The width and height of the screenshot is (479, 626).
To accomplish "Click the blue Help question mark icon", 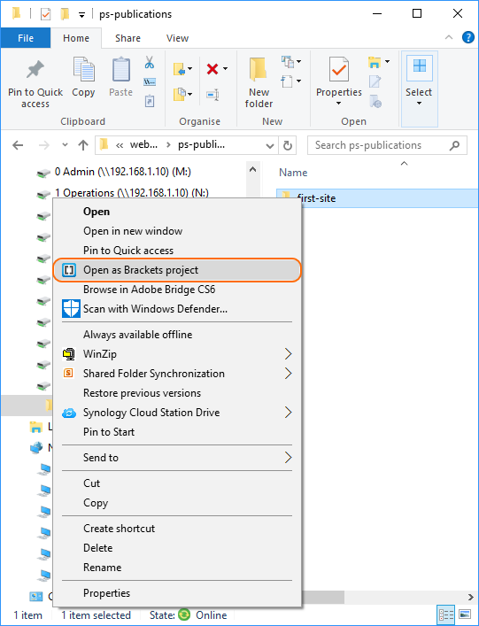I will (x=467, y=37).
